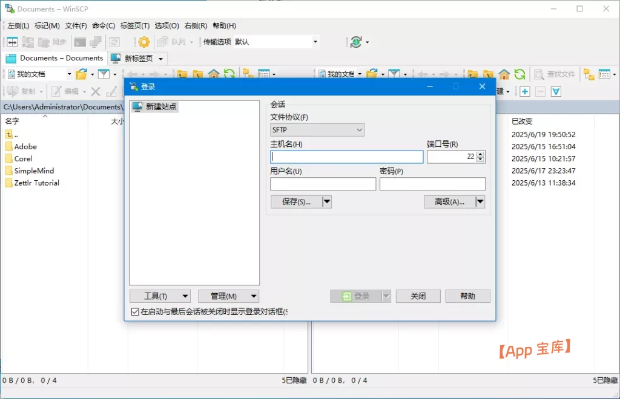Click the left panel 复制 copy icon
The image size is (620, 399).
click(x=22, y=91)
